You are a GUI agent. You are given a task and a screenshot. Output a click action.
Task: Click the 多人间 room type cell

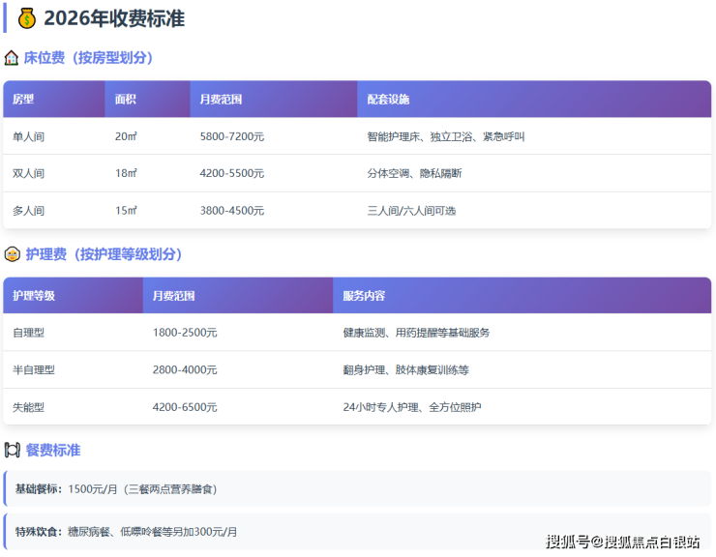point(28,210)
